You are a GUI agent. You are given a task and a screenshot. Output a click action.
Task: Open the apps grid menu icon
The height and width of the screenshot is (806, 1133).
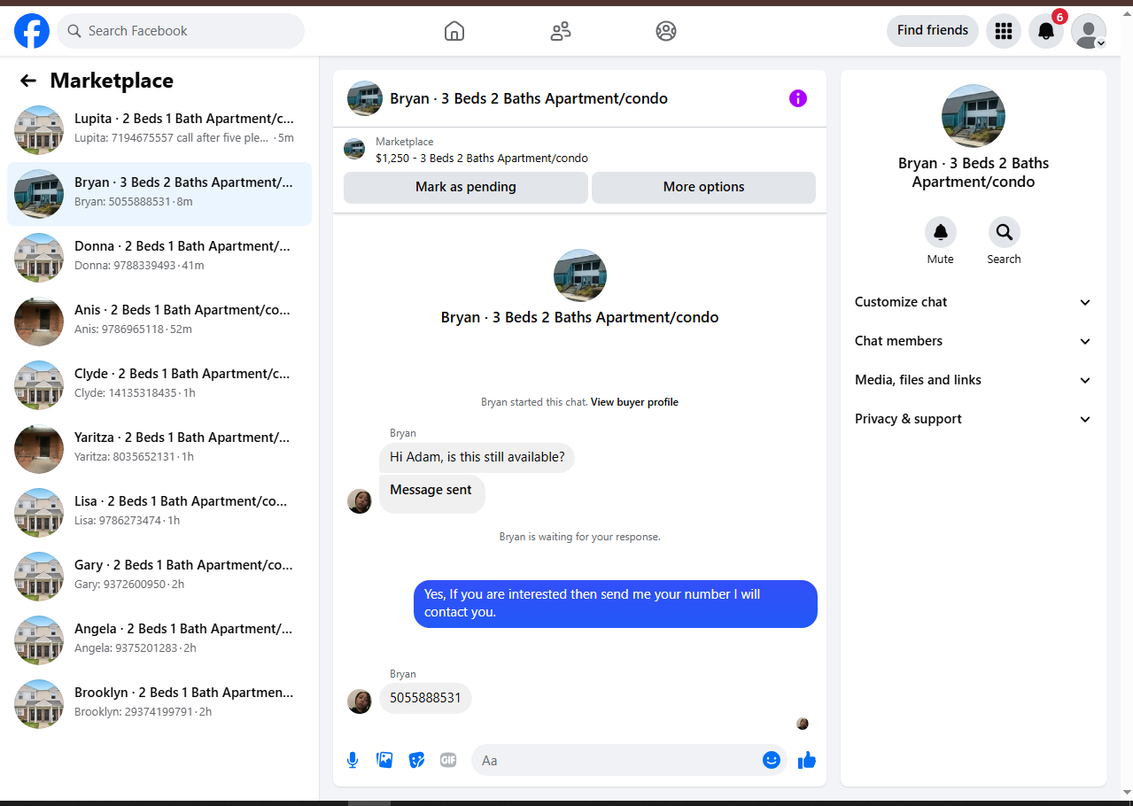[x=1004, y=31]
